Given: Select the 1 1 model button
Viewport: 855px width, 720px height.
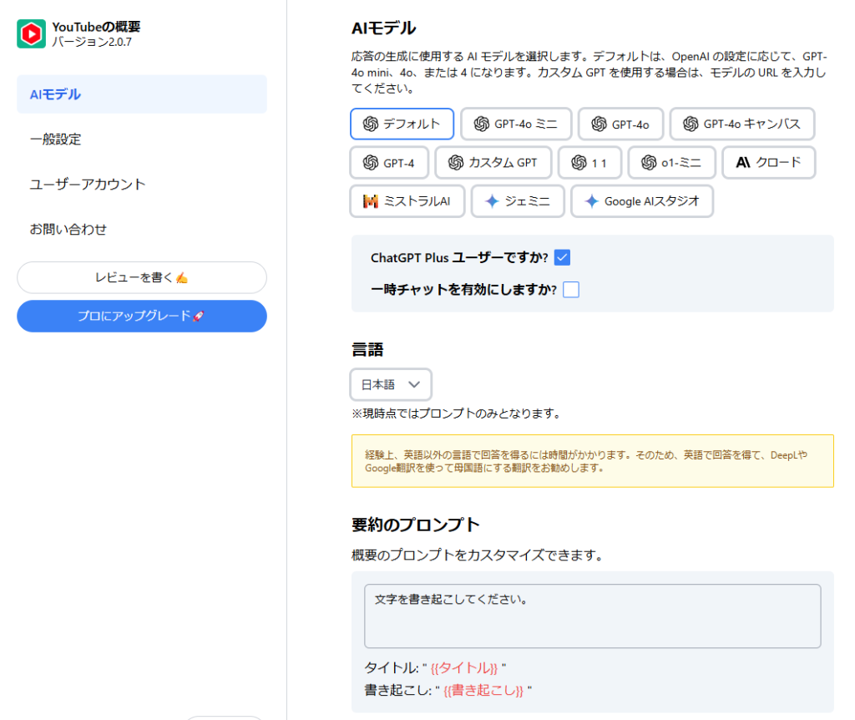Looking at the screenshot, I should 589,163.
